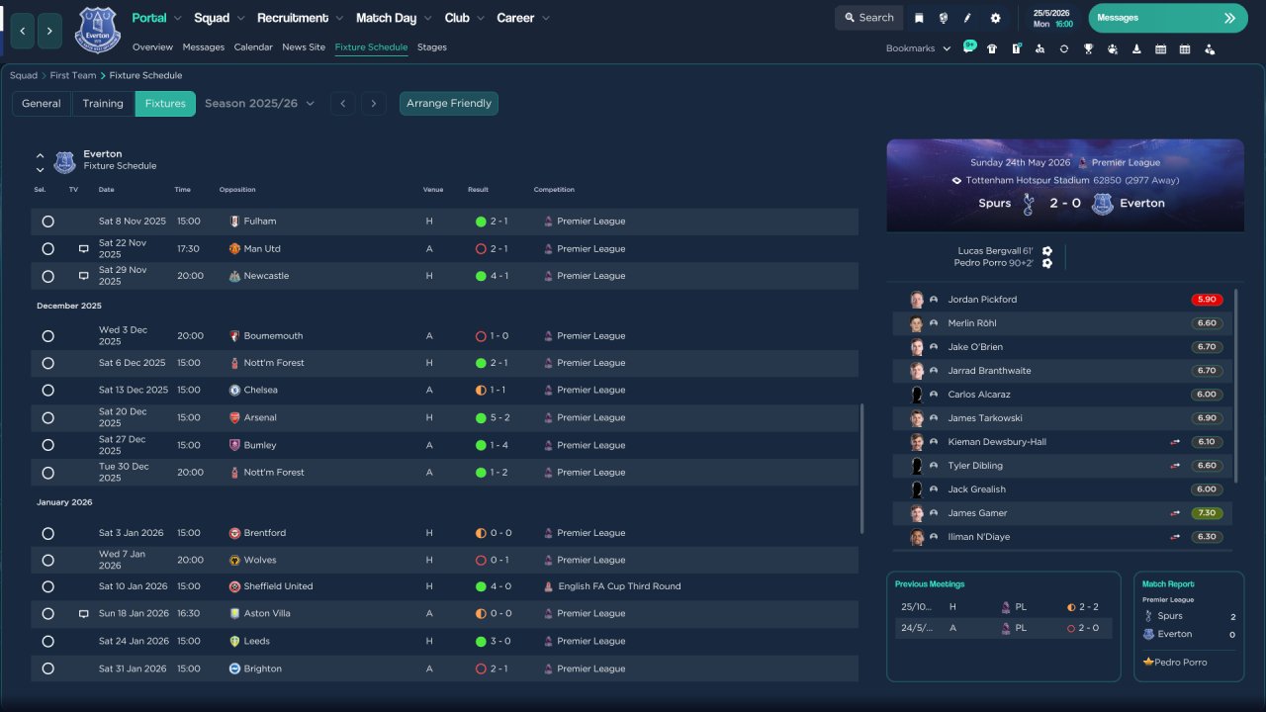The image size is (1266, 712).
Task: Click the pencil edit icon
Action: [968, 18]
